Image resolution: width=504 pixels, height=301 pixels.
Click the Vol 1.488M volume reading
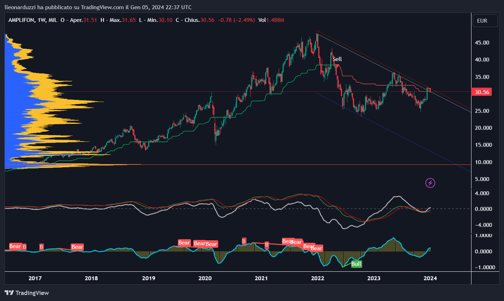pos(271,20)
